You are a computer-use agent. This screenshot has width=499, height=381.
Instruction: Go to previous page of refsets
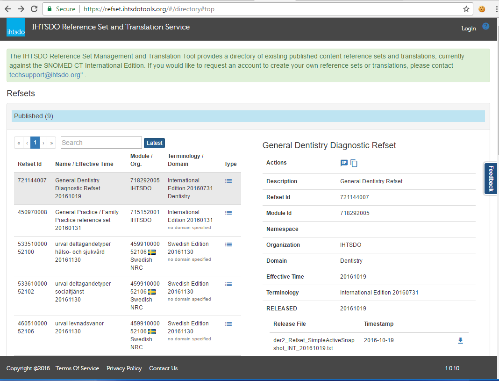pos(27,143)
